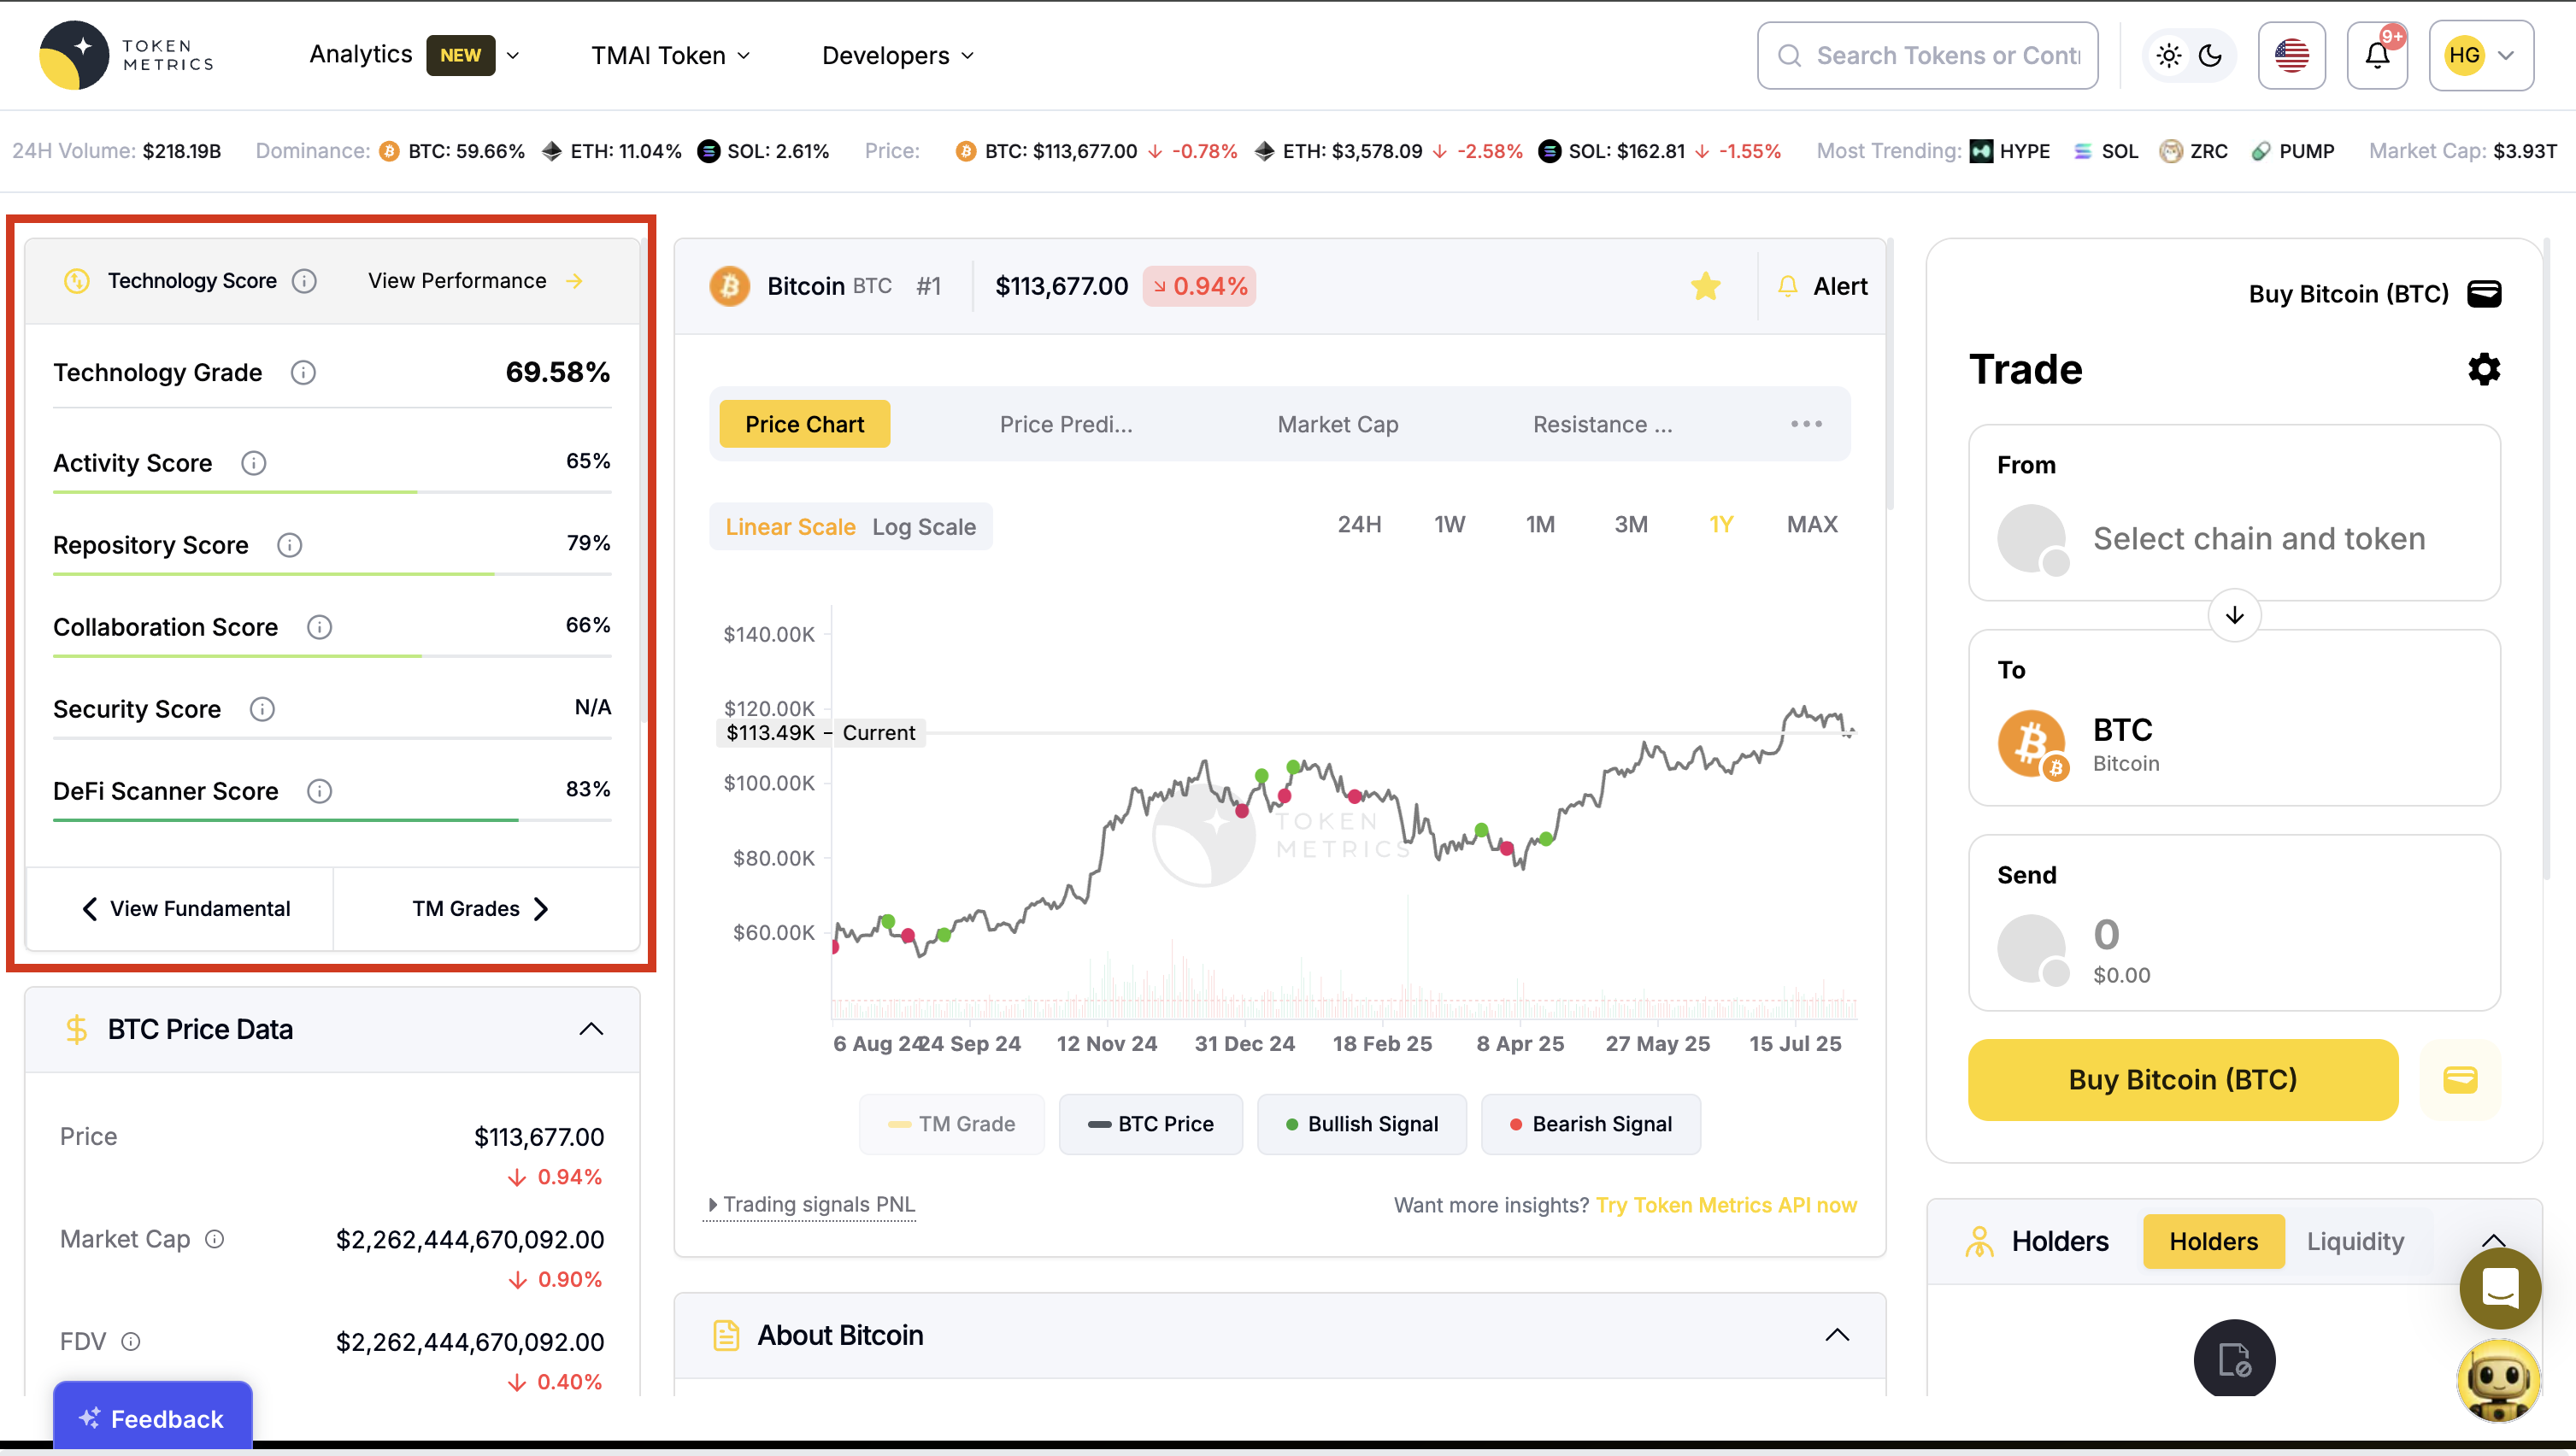Open the robot assistant avatar

click(2498, 1380)
